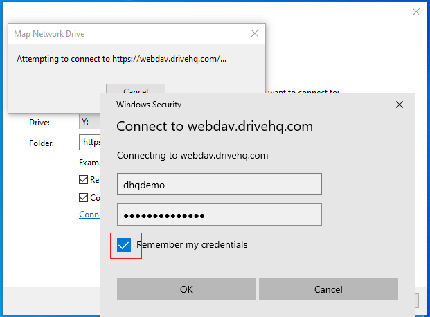The image size is (430, 317).
Task: Close the outer Map Network Drive wizard window
Action: pos(416,12)
